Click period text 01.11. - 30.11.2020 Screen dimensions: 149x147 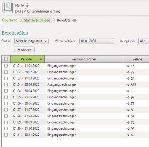pyautogui.click(x=26, y=135)
